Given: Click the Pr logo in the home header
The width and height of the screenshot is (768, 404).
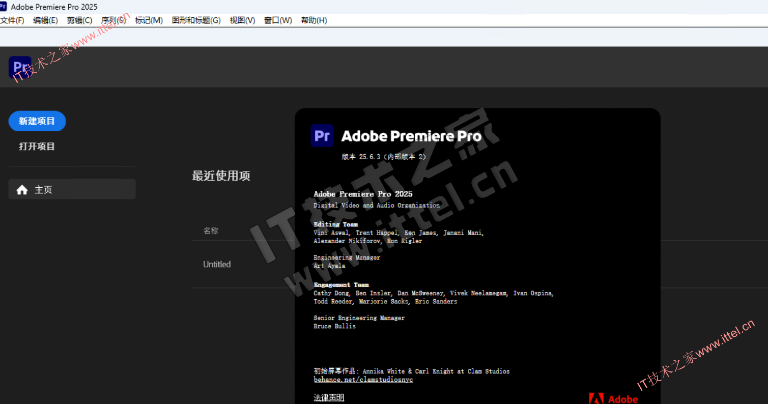Looking at the screenshot, I should click(x=20, y=67).
